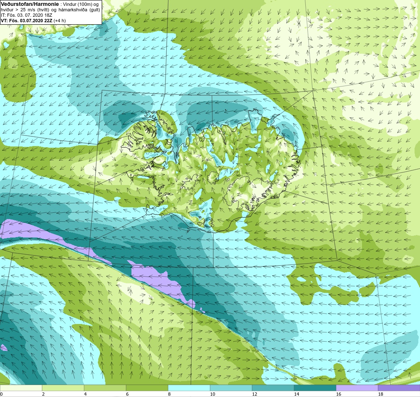Click the '6' scale label
The image size is (420, 397).
point(127,394)
